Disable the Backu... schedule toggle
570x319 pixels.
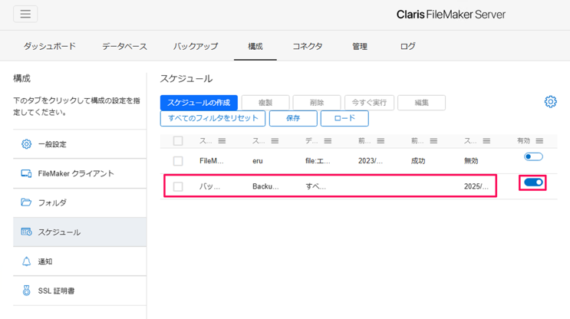coord(533,183)
